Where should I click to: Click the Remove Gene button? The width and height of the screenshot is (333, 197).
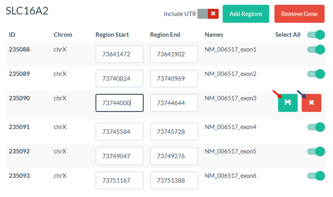(x=299, y=14)
